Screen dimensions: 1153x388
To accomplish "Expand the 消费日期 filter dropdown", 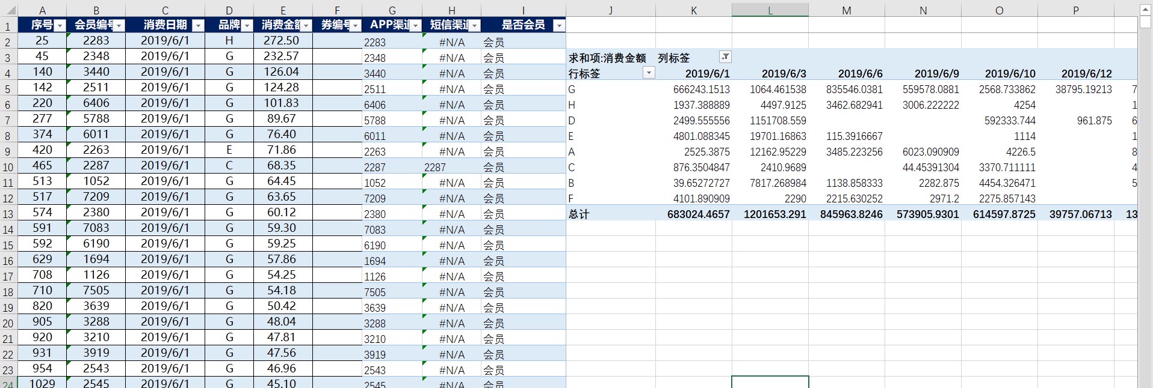I will [x=198, y=25].
